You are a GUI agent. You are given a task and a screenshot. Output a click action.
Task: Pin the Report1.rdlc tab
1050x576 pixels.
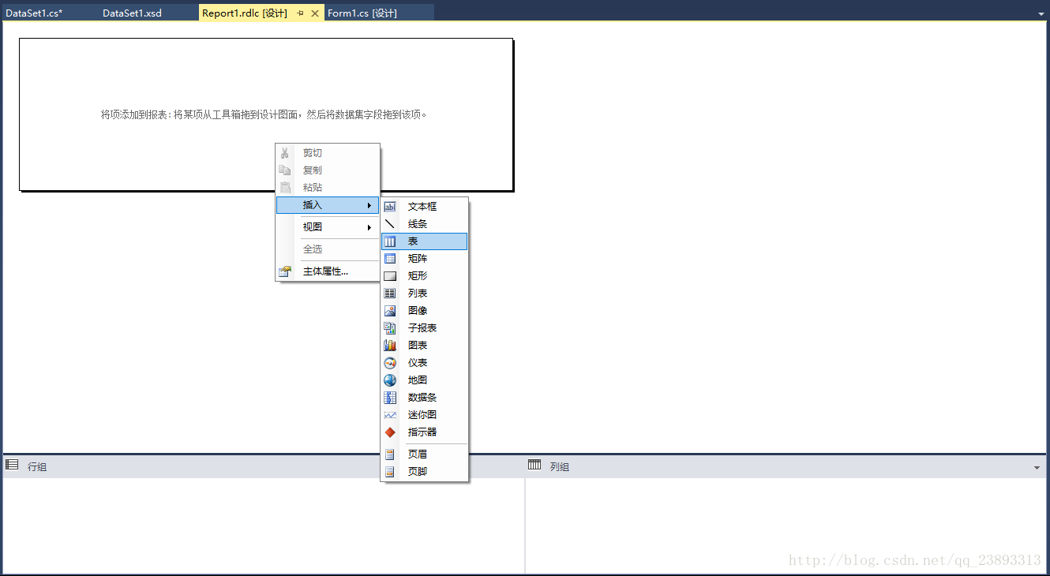301,13
